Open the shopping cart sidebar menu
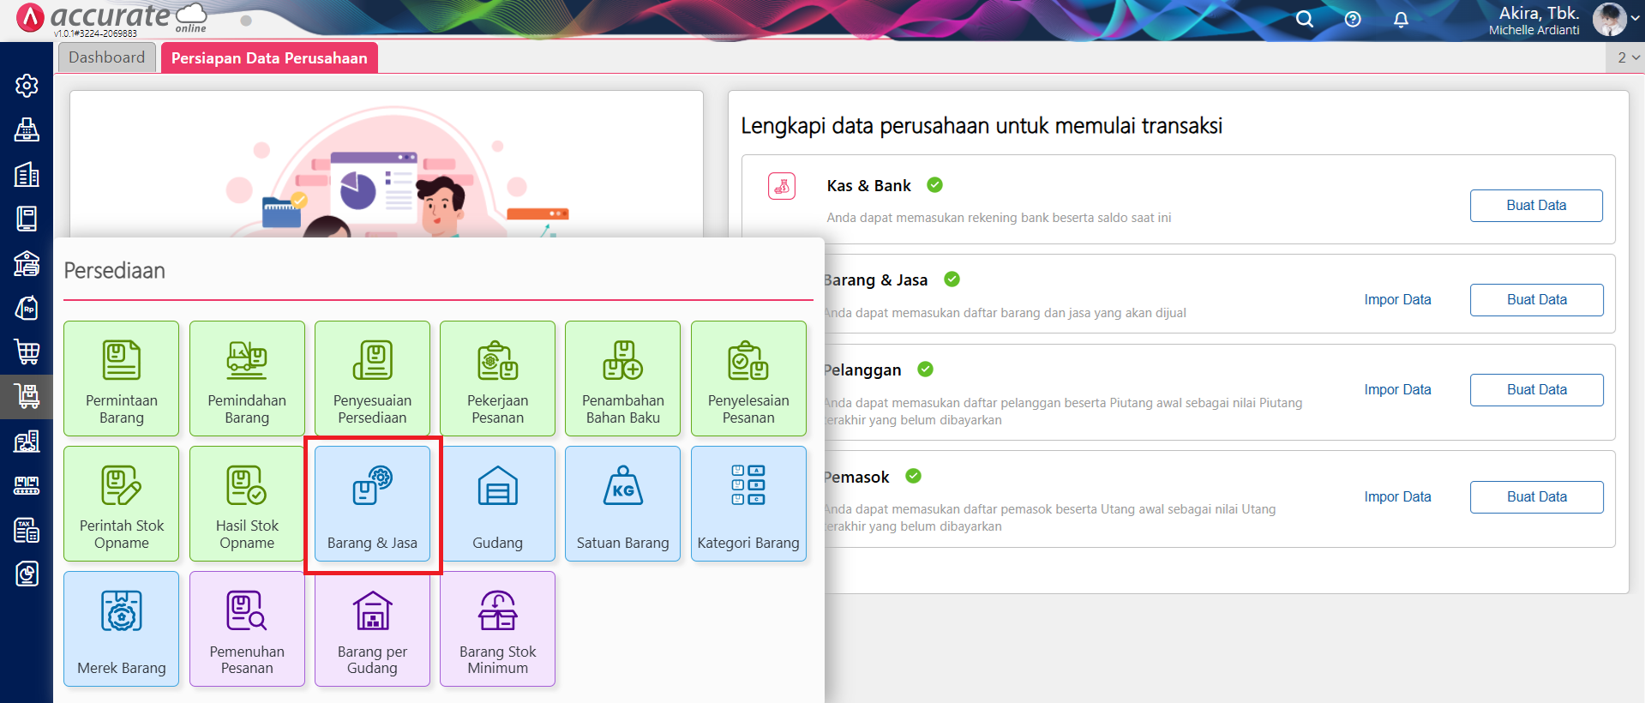This screenshot has width=1645, height=703. point(27,351)
